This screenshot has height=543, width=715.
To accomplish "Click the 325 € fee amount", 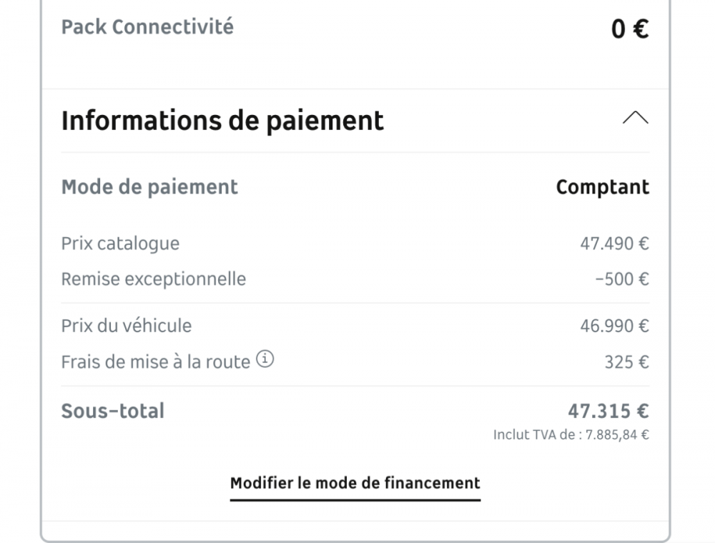I will (x=626, y=362).
